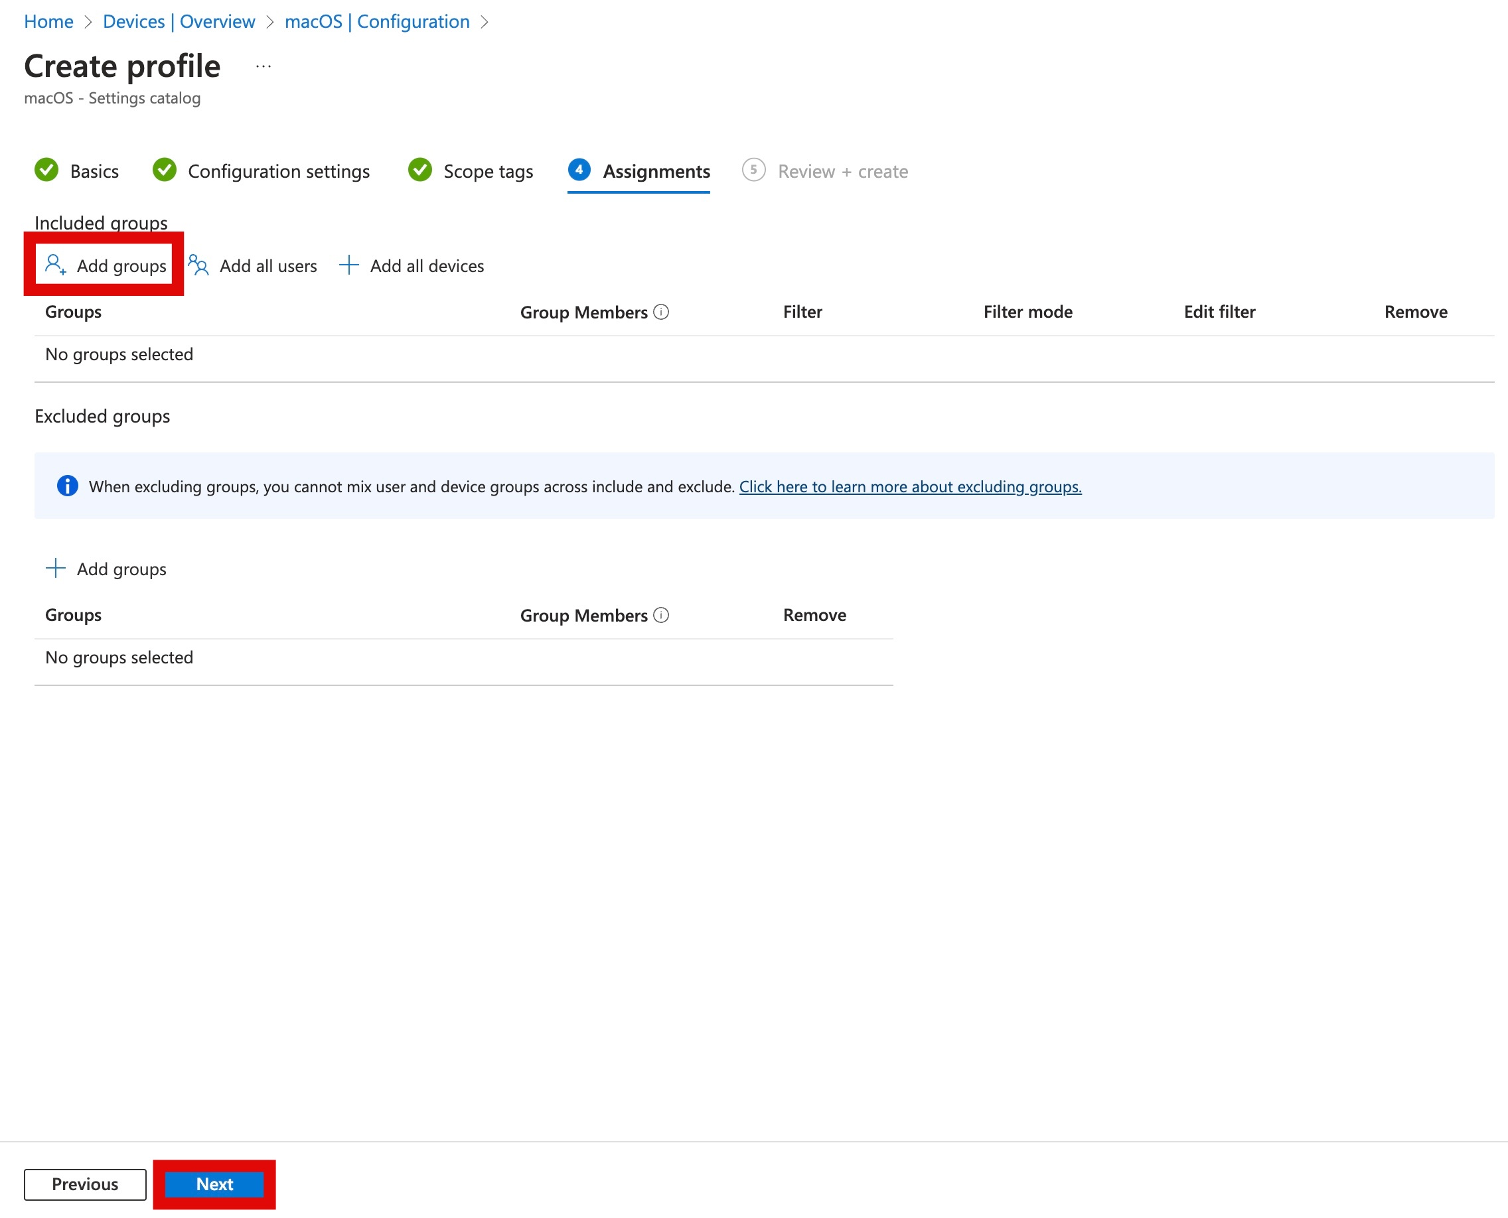Screen dimensions: 1508x1218
Task: Click the Groups column header in Excluded groups
Action: pyautogui.click(x=73, y=614)
